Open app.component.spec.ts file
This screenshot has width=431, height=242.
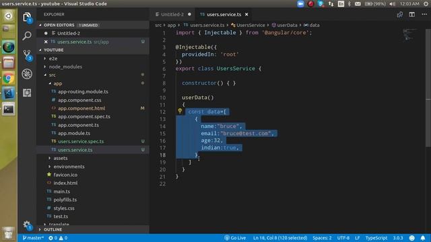click(x=84, y=116)
